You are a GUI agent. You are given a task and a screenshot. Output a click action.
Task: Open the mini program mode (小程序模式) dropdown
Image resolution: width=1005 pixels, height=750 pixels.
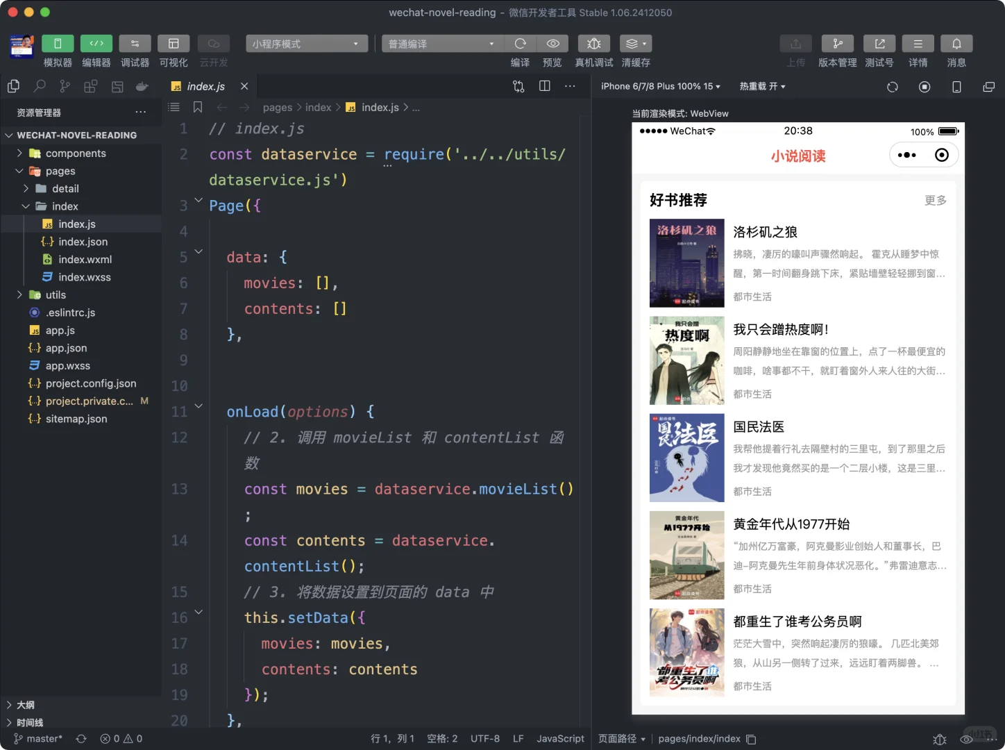[x=307, y=44]
